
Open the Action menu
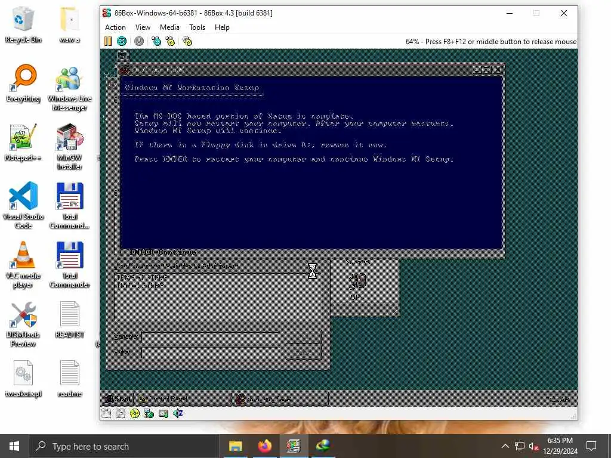[115, 27]
